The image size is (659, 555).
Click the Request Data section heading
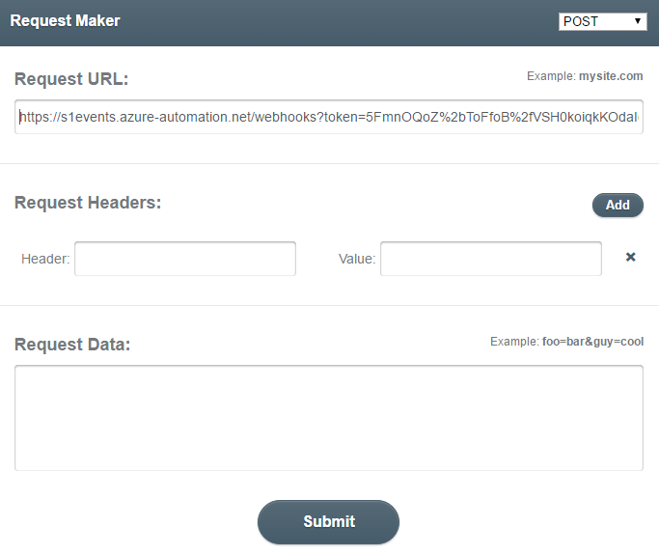[72, 345]
